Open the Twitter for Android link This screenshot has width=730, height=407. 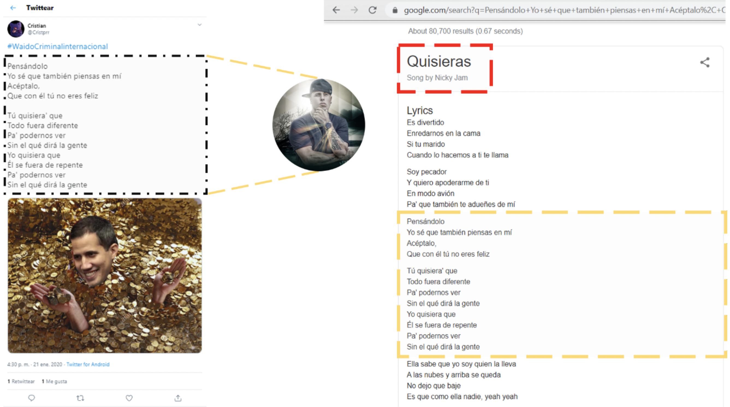88,364
